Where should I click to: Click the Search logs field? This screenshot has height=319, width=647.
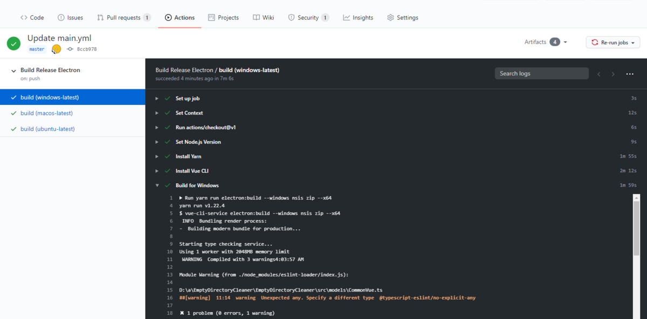(542, 74)
